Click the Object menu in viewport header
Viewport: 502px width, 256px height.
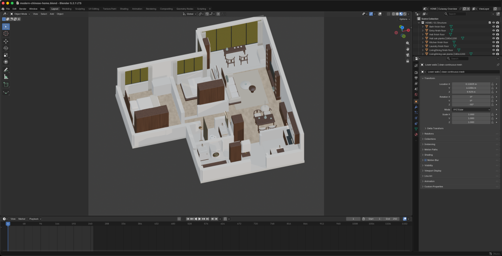[60, 14]
